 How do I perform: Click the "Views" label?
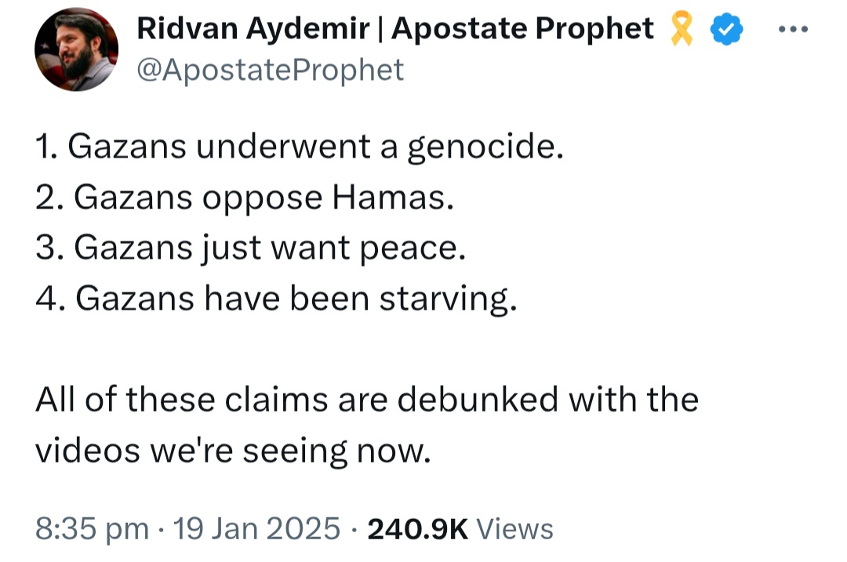514,529
